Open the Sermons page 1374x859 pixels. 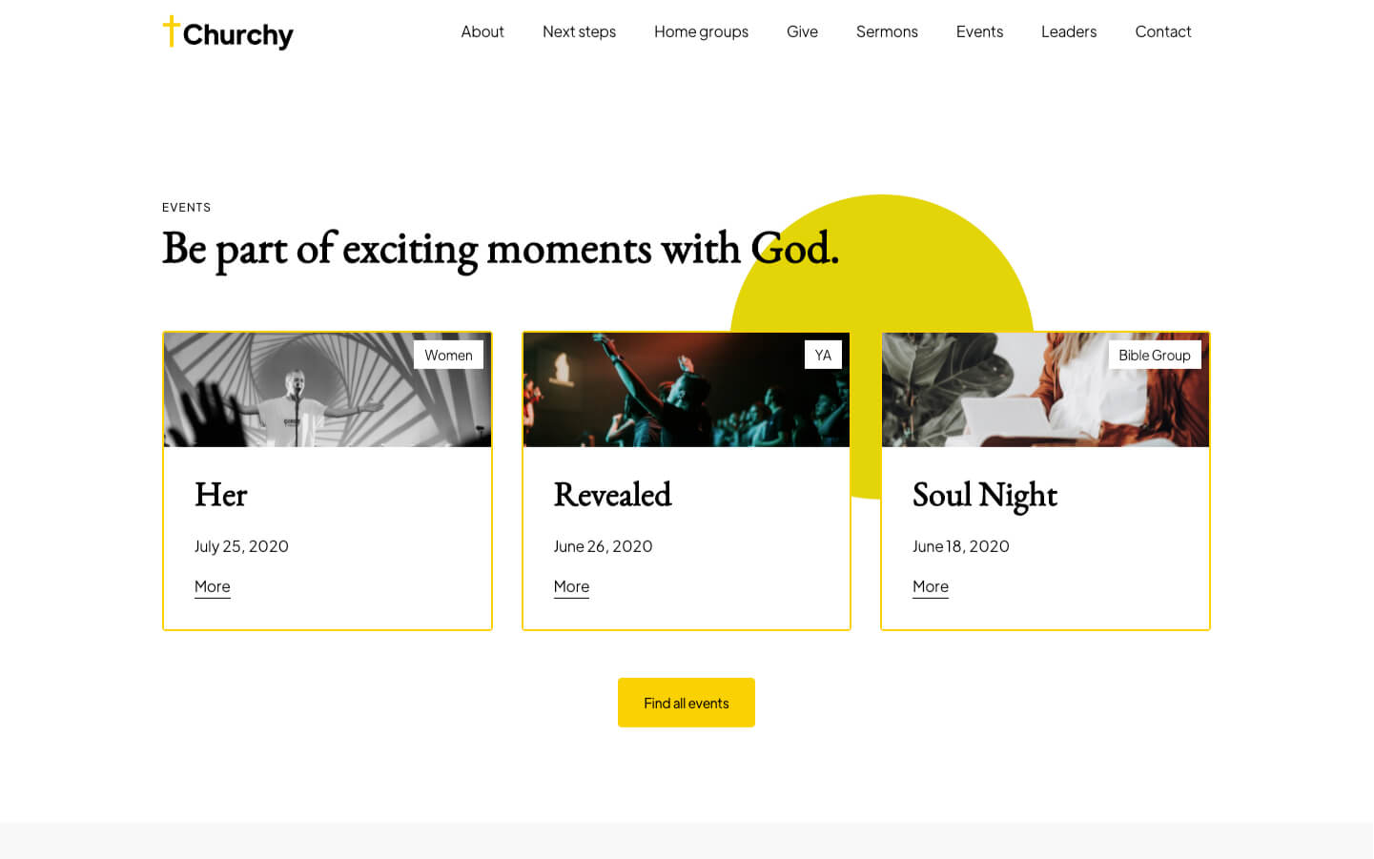(x=887, y=31)
